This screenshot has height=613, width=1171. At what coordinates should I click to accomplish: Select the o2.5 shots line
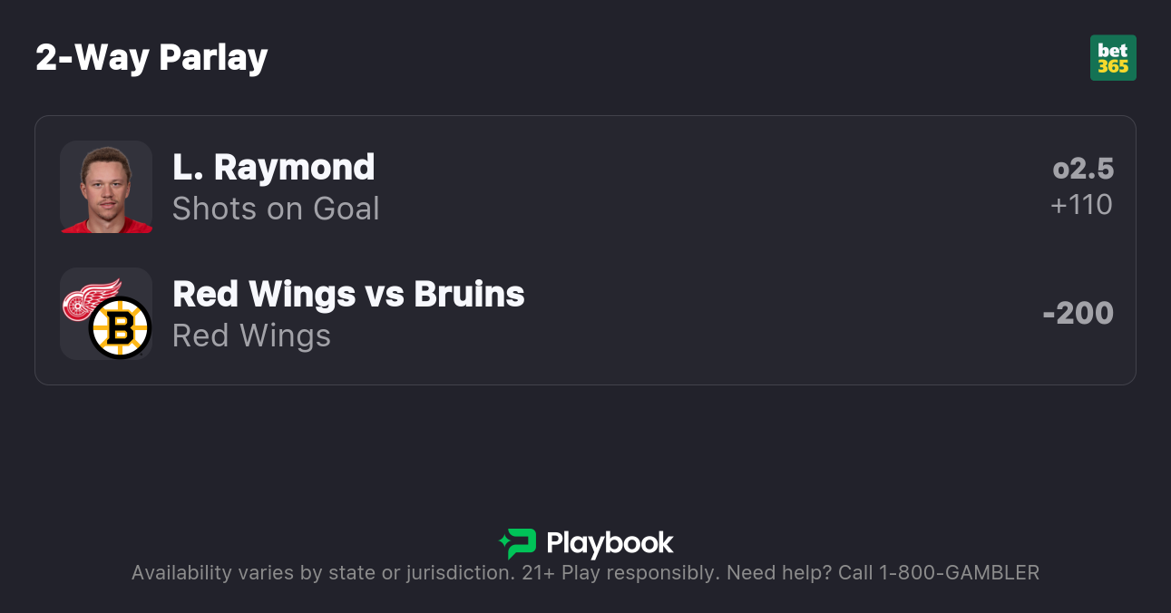[x=1083, y=169]
